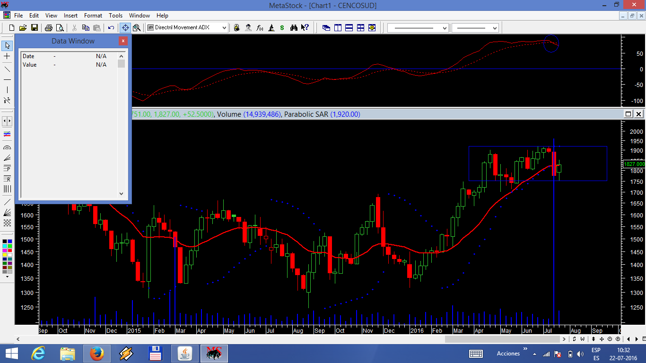The width and height of the screenshot is (646, 363).
Task: Switch chart periodicity to Weekly (W)
Action: (x=583, y=339)
